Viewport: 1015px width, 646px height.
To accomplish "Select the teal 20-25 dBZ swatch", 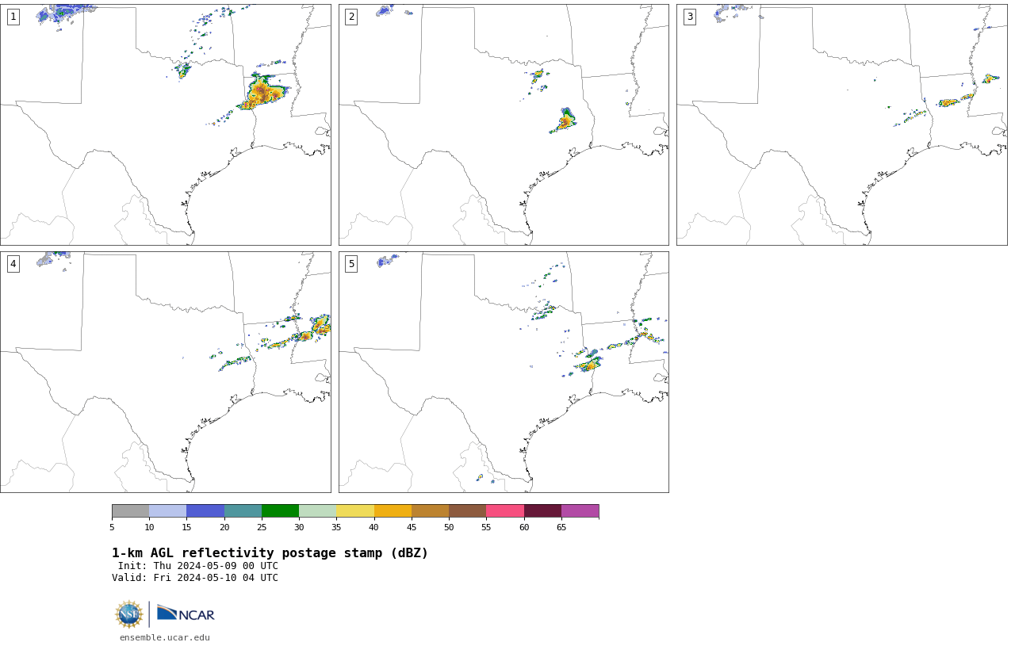I will pyautogui.click(x=243, y=511).
